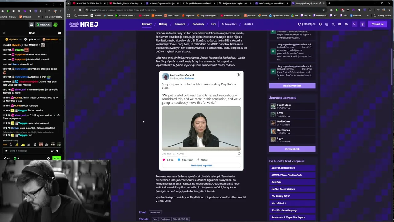Open Články in site navigation
Image resolution: width=394 pixels, height=222 pixels.
click(x=163, y=24)
